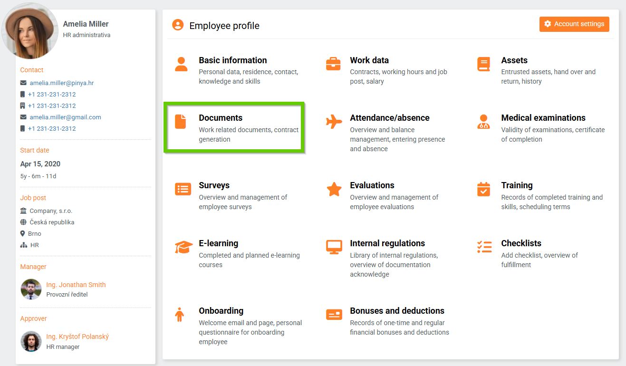Click the E-learning graduation cap icon
The height and width of the screenshot is (366, 626).
pyautogui.click(x=183, y=247)
